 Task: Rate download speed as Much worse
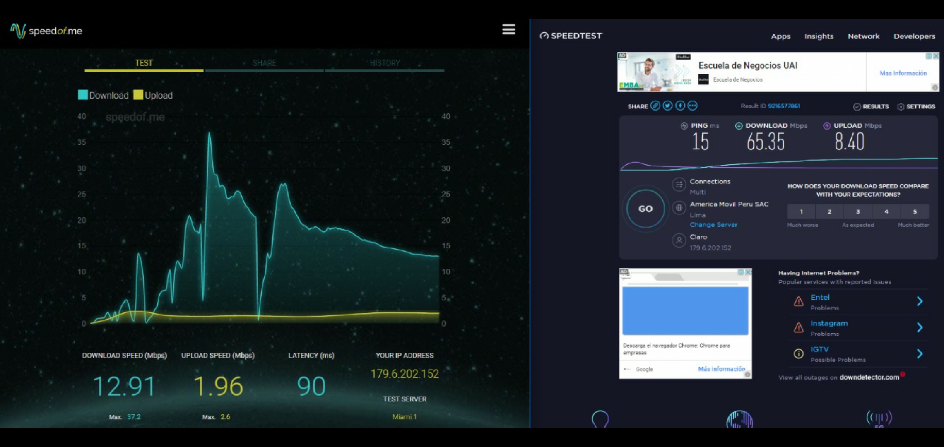pos(802,211)
